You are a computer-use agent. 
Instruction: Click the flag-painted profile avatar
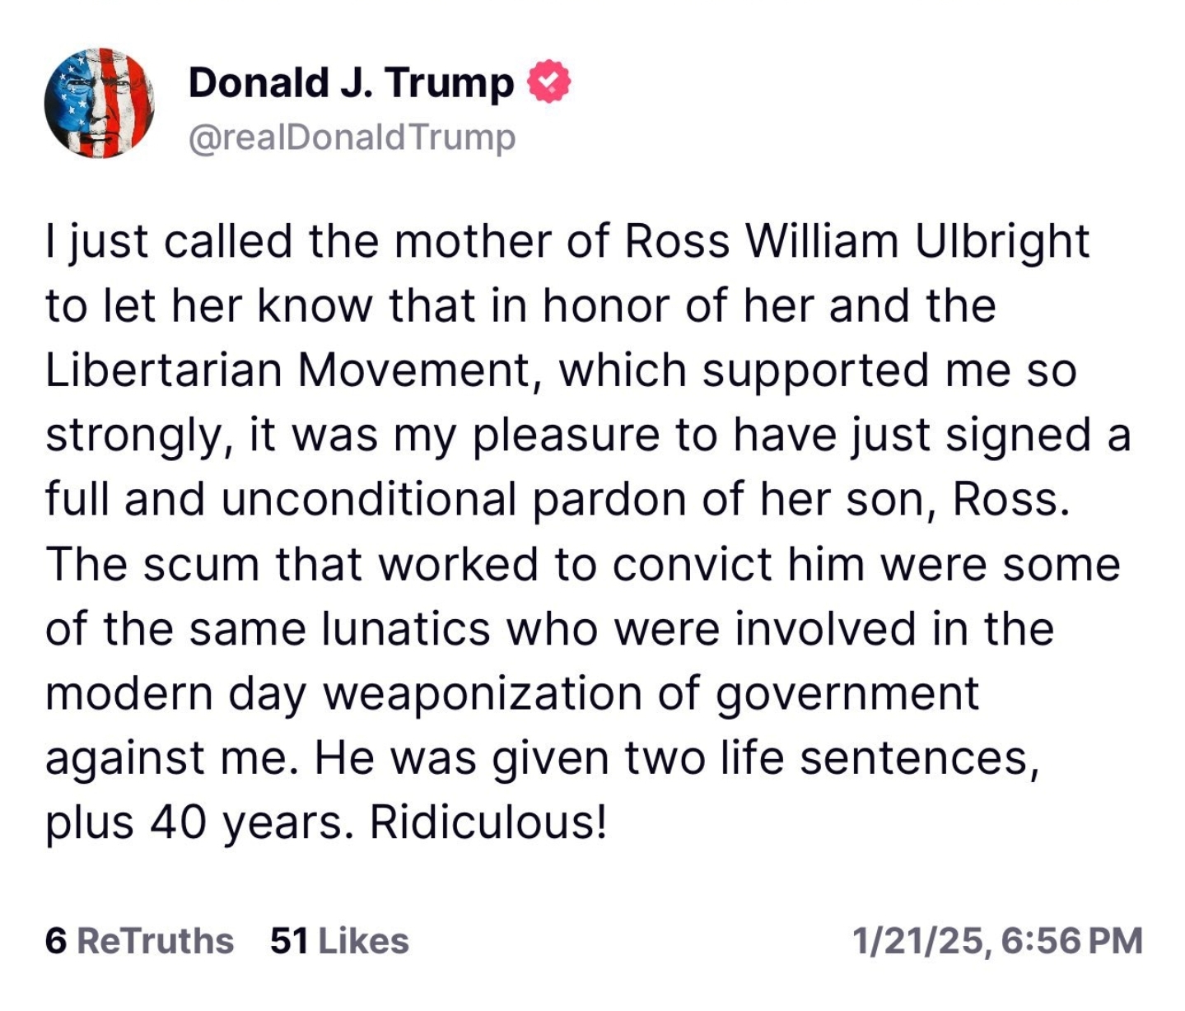point(100,103)
